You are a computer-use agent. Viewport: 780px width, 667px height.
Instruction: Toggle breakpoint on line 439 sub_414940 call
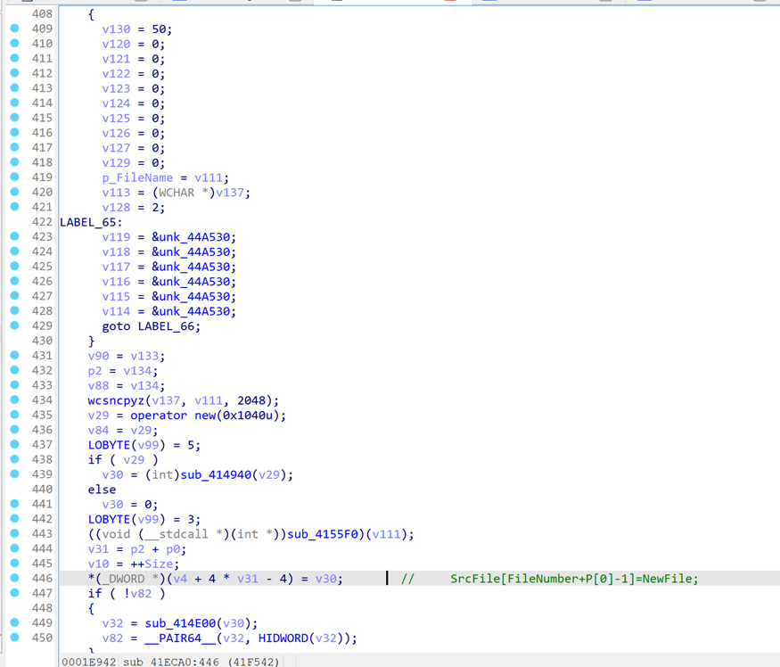(x=14, y=474)
